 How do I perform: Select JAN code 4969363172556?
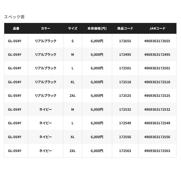tap(157, 137)
